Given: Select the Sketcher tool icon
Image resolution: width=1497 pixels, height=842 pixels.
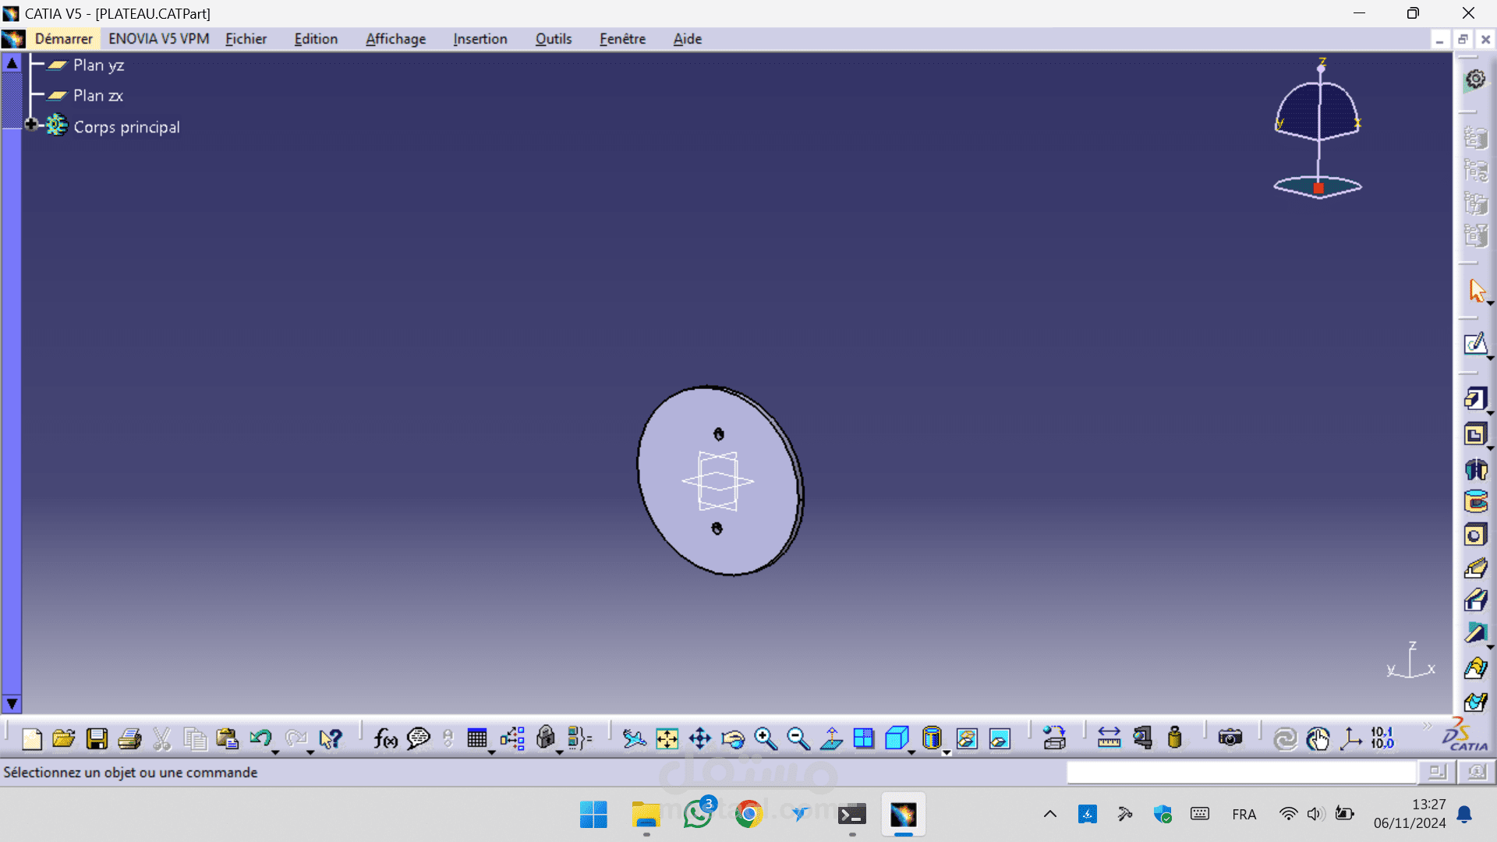Looking at the screenshot, I should (1475, 344).
